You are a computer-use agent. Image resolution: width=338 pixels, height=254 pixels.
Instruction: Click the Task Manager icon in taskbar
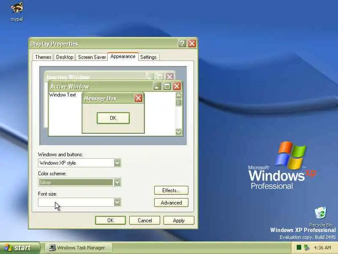[52, 248]
